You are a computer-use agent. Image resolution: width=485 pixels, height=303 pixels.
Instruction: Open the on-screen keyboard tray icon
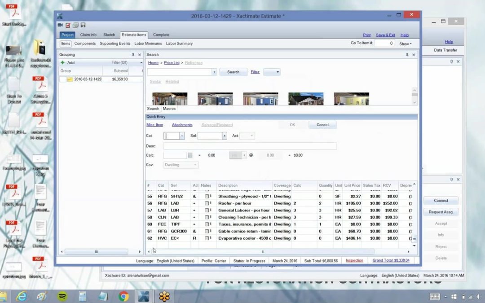[x=435, y=297]
